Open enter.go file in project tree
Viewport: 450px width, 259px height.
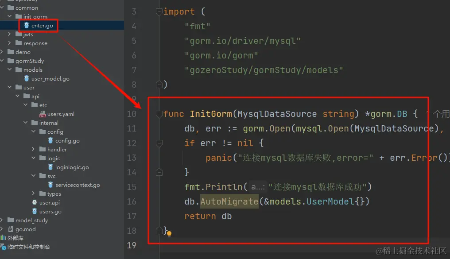tap(42, 26)
